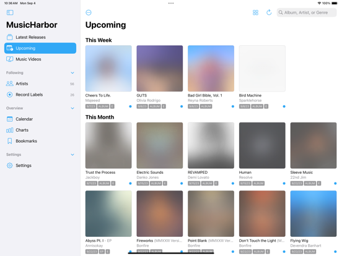
Task: Open Record Labels list
Action: 40,95
